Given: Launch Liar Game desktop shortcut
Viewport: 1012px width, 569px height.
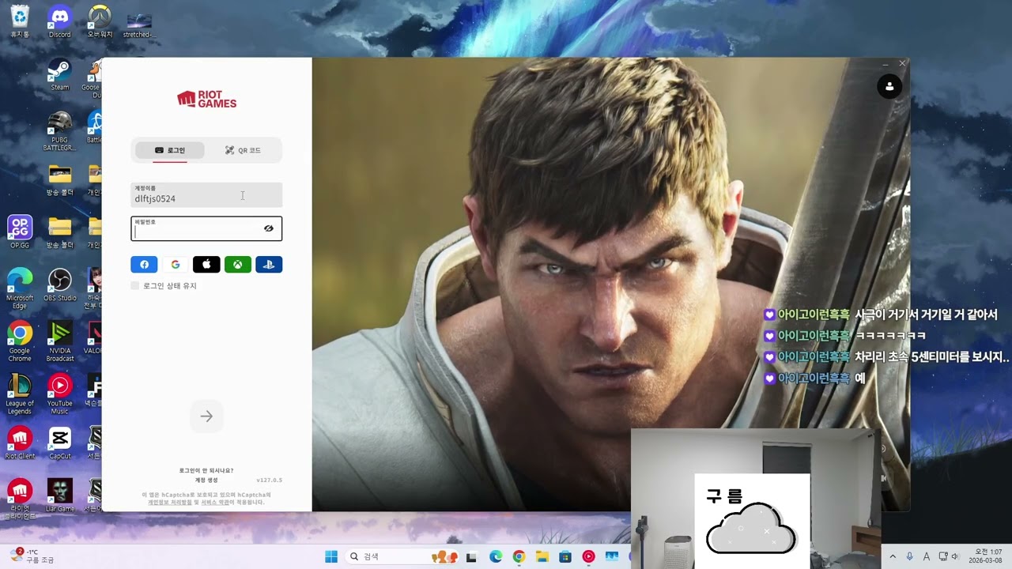Looking at the screenshot, I should [59, 496].
